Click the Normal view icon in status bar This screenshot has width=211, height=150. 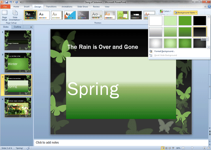pos(163,148)
